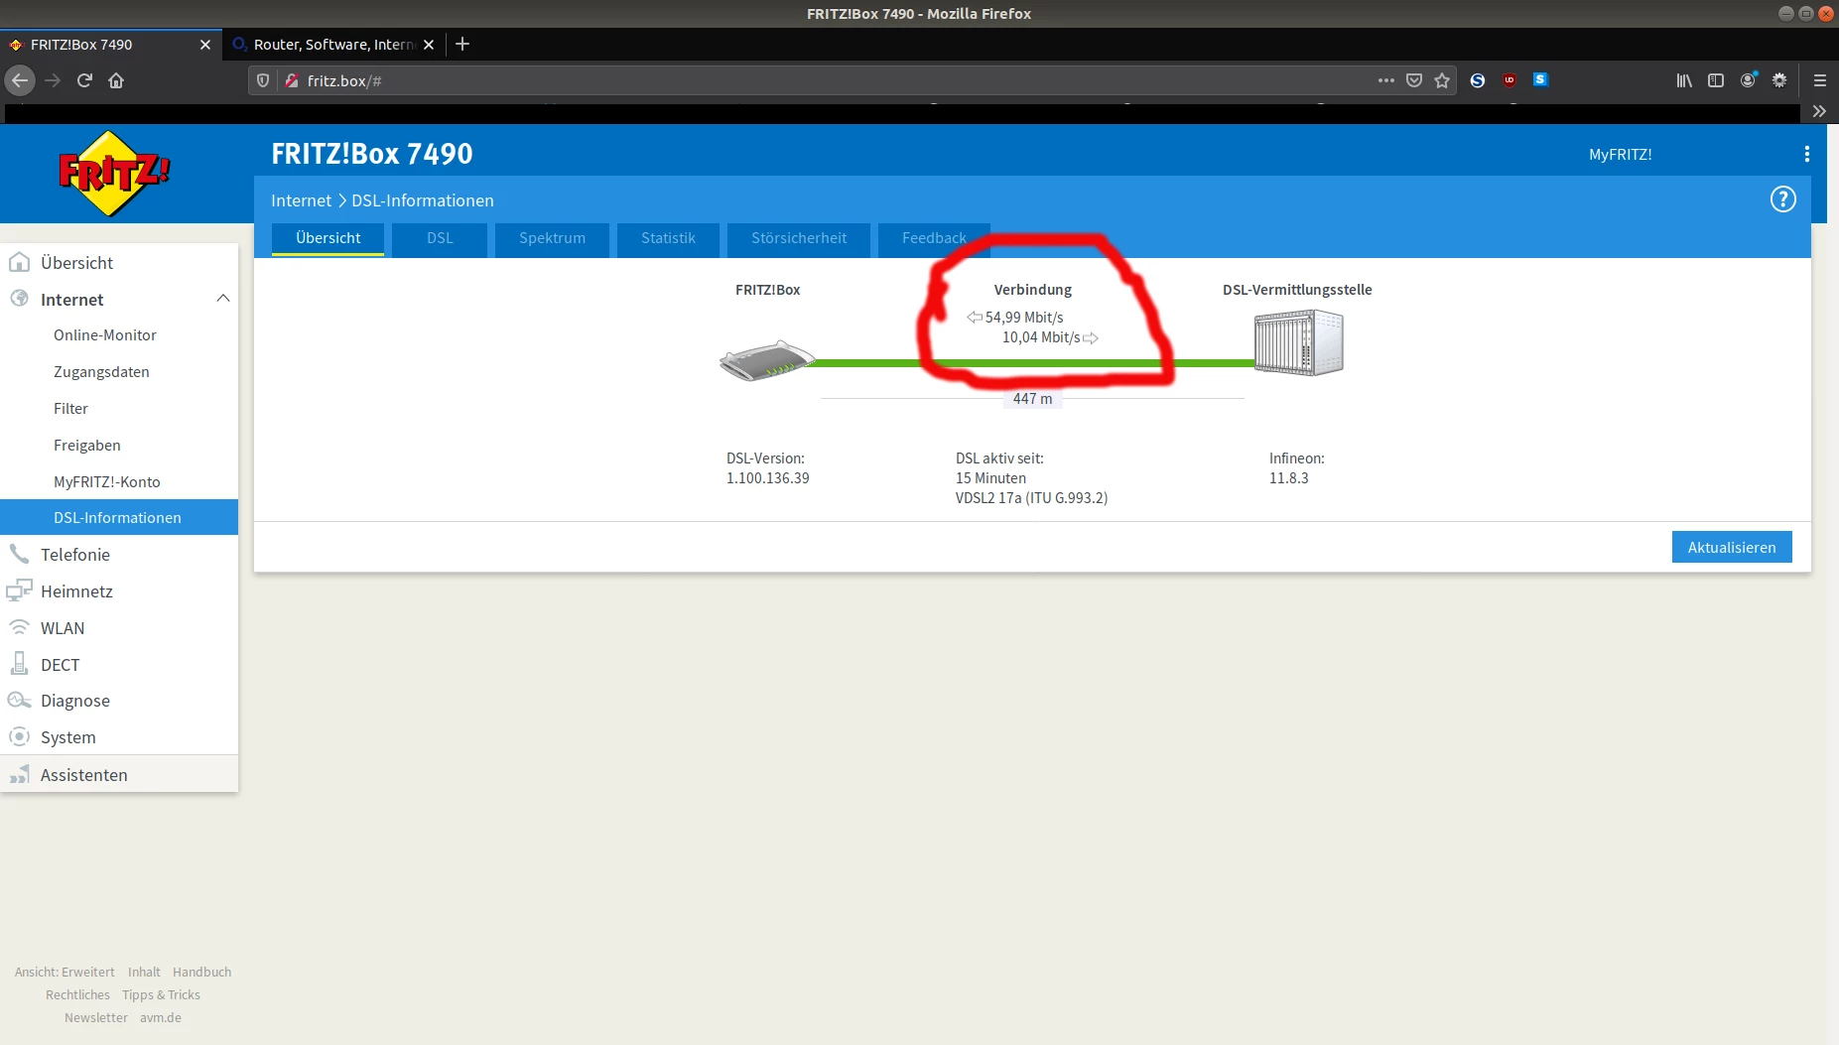
Task: Switch to Router, Software browser tab
Action: (x=333, y=45)
